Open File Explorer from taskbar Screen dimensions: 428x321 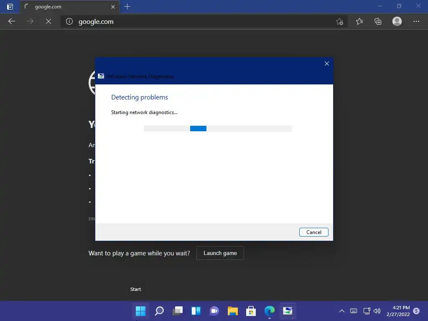[x=232, y=311]
